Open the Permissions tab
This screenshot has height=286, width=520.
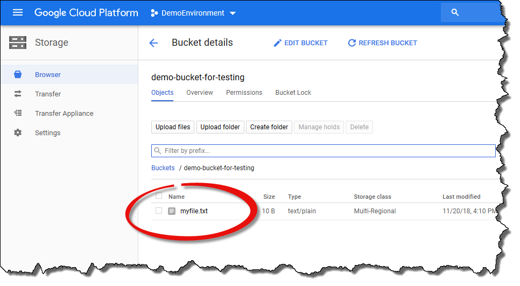coord(244,93)
